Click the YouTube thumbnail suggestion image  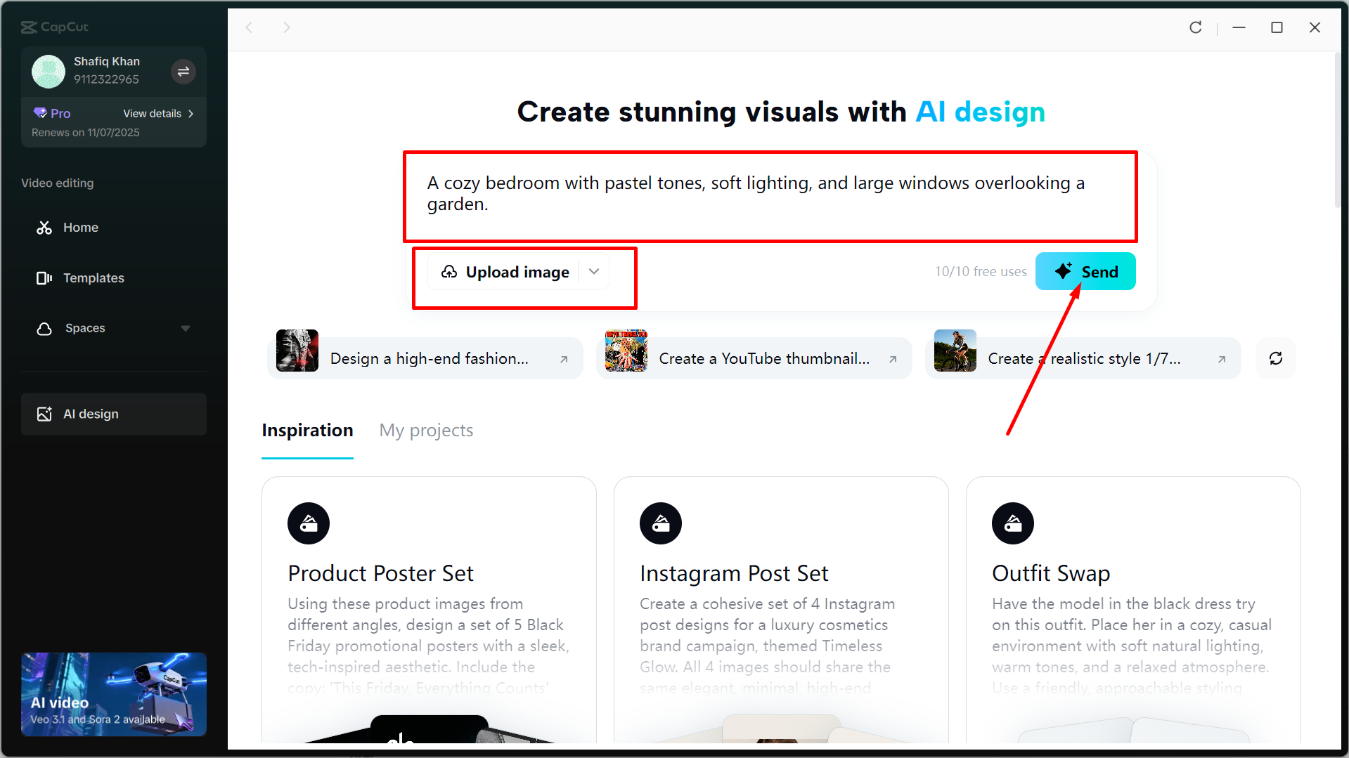626,351
